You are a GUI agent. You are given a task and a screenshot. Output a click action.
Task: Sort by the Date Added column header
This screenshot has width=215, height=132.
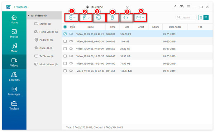click(175, 27)
